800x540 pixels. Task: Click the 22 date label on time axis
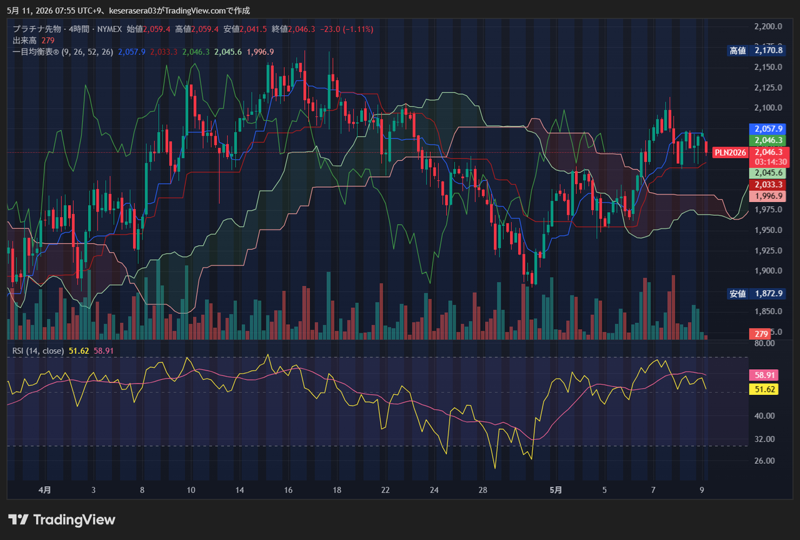point(386,490)
